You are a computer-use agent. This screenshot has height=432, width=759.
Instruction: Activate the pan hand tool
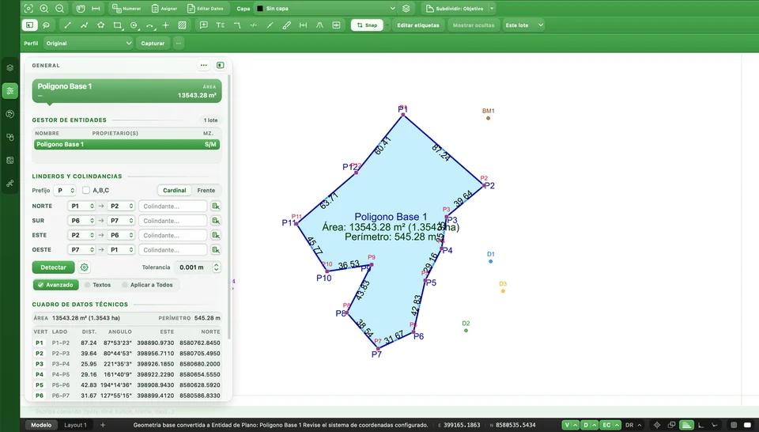coord(81,8)
